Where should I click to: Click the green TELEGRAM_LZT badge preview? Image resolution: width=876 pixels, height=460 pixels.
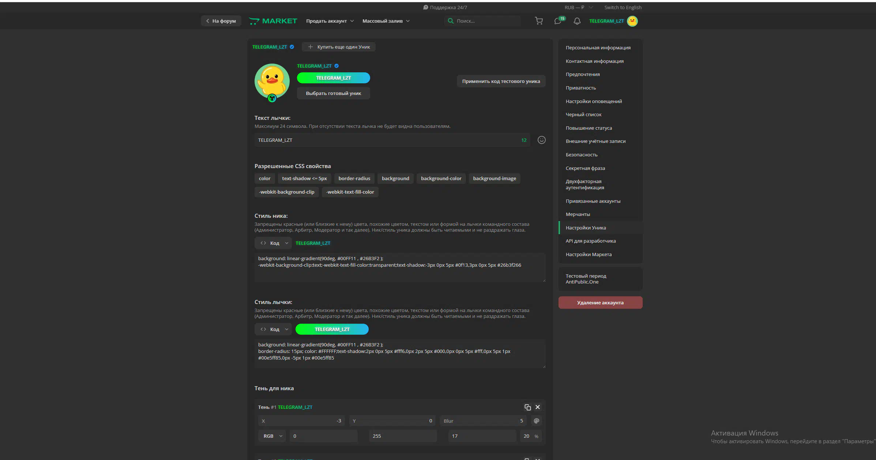click(x=334, y=78)
